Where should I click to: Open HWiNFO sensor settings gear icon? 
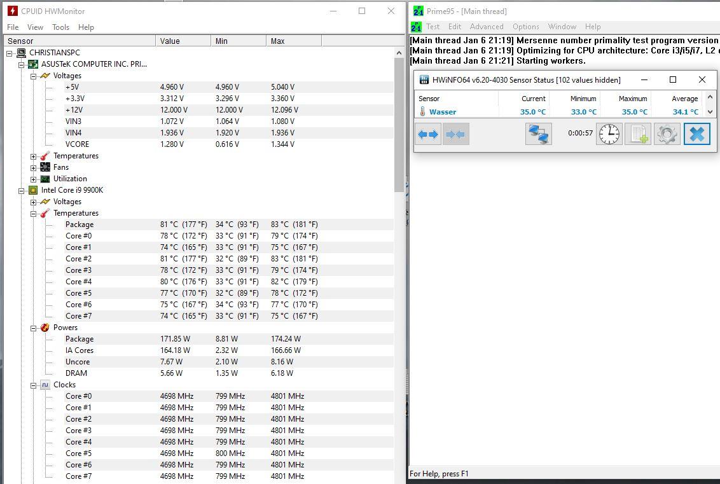[667, 134]
